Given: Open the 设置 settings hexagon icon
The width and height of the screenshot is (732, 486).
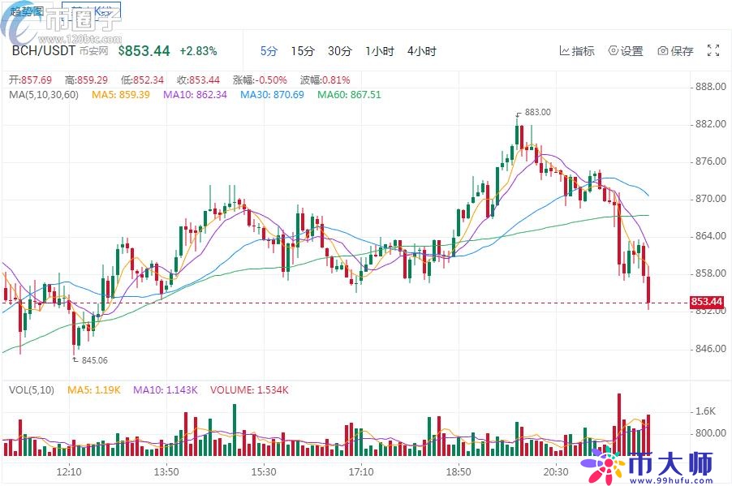Looking at the screenshot, I should pyautogui.click(x=614, y=51).
